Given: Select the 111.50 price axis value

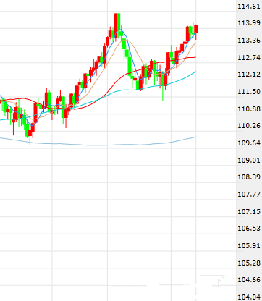Looking at the screenshot, I should (x=249, y=91).
